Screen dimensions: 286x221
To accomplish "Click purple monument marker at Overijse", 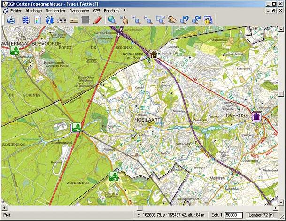I will (256, 116).
